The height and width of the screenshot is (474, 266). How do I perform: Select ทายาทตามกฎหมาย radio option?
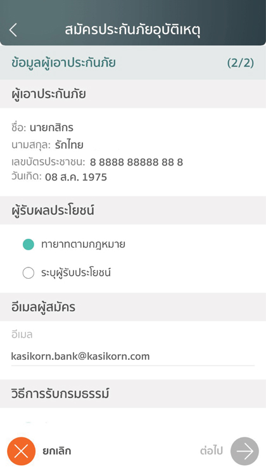(x=28, y=244)
